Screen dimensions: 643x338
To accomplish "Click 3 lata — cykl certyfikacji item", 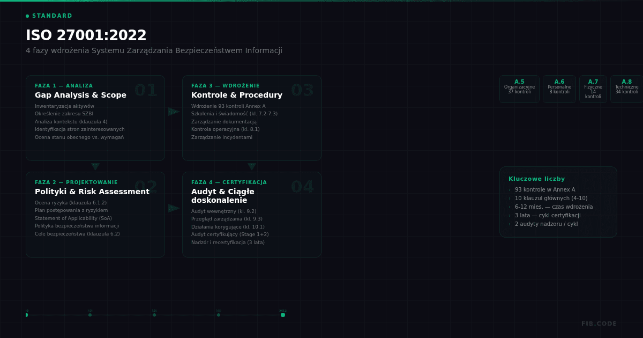I will click(548, 216).
